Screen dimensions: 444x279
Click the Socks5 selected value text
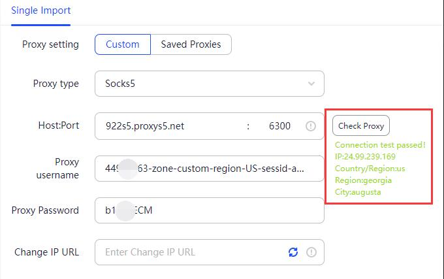click(x=120, y=84)
